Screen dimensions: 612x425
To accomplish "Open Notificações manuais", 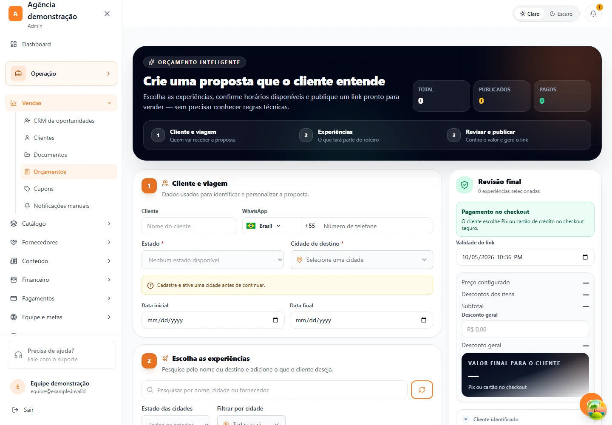I will (69, 206).
